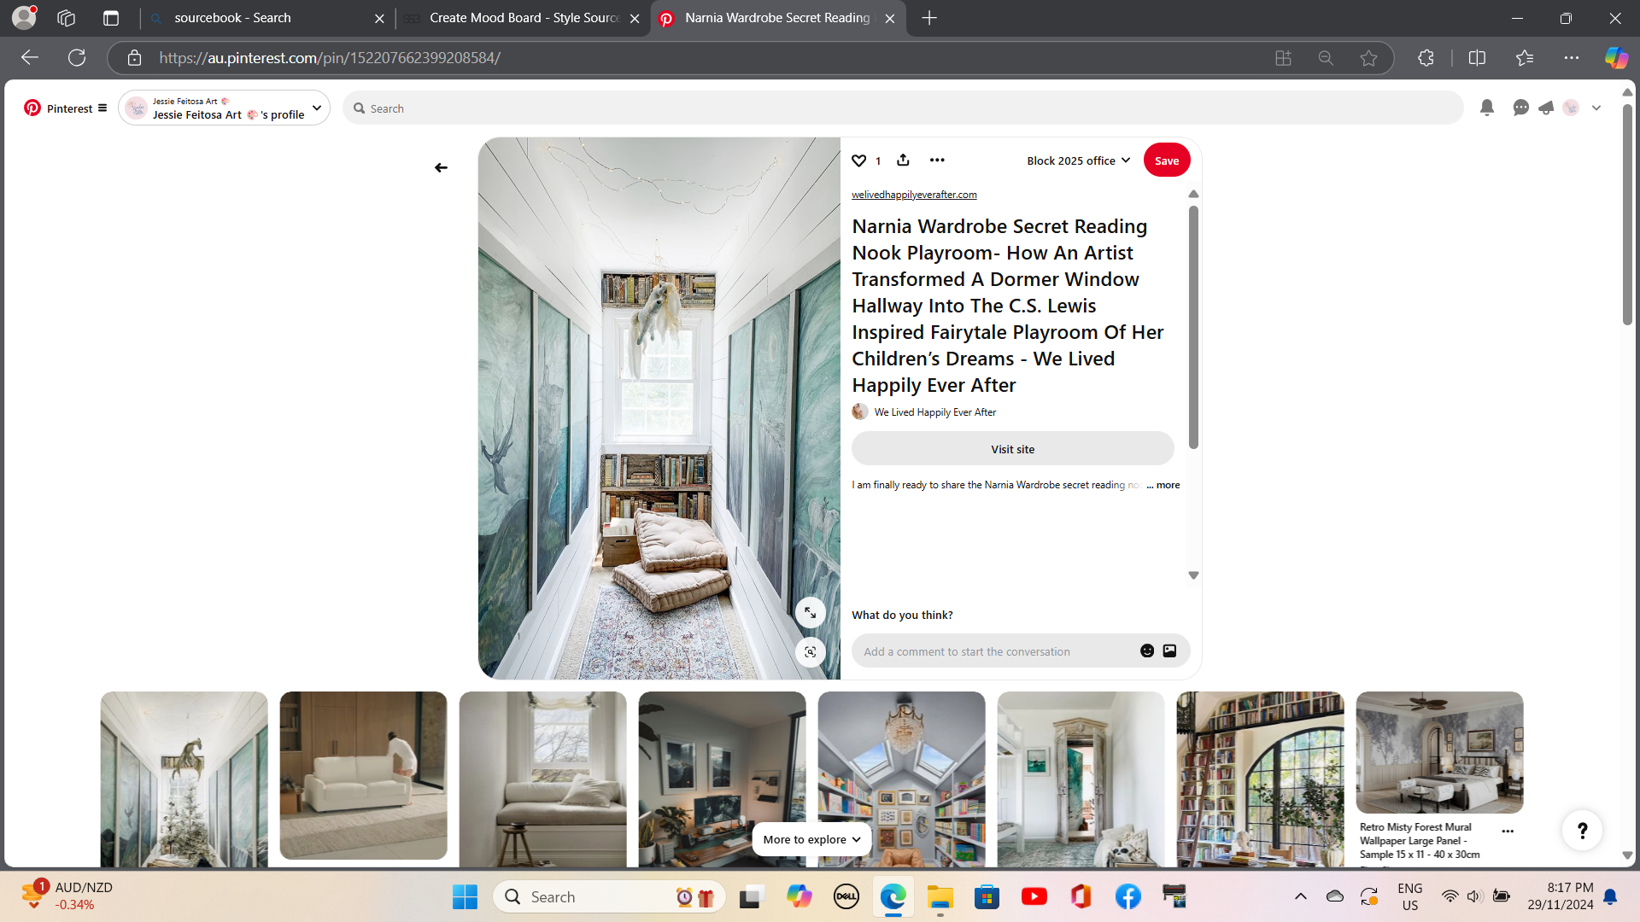The height and width of the screenshot is (922, 1640).
Task: Open the Retro Misty Forest Mural thumbnail
Action: click(x=1438, y=752)
